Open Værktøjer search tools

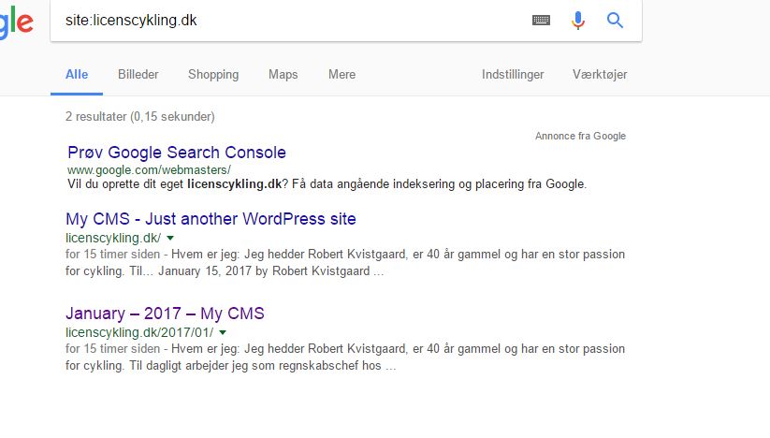[x=600, y=75]
